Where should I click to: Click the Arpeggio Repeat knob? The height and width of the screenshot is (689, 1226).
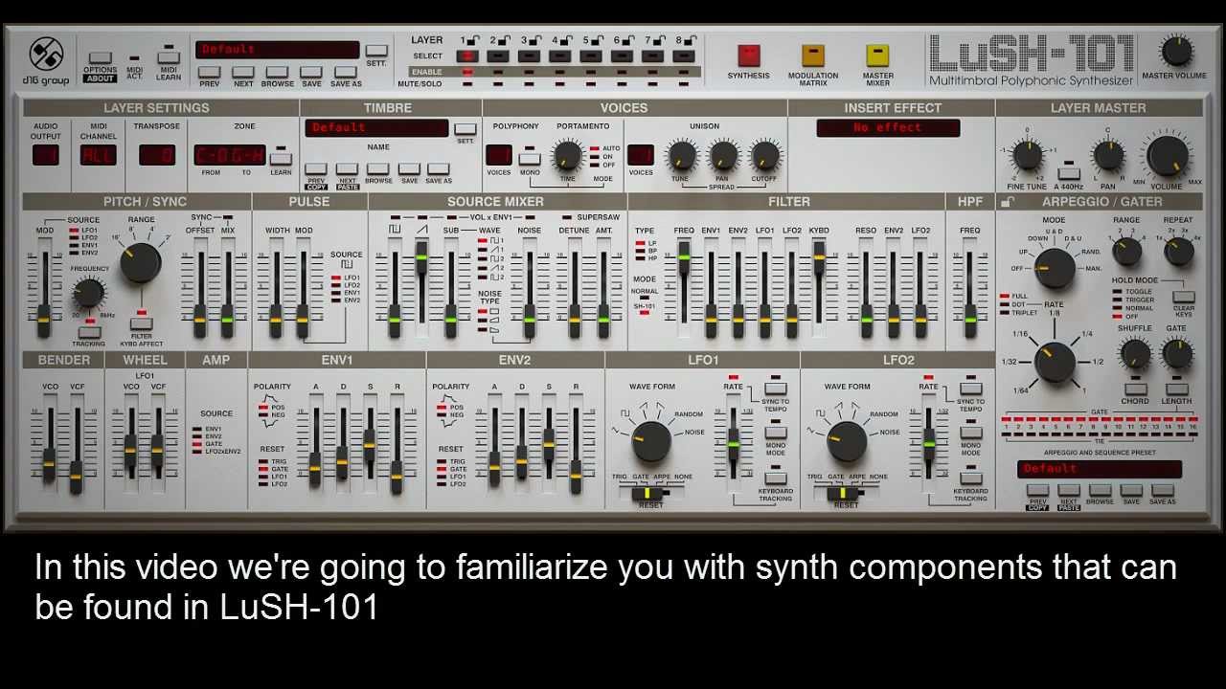pos(1178,252)
